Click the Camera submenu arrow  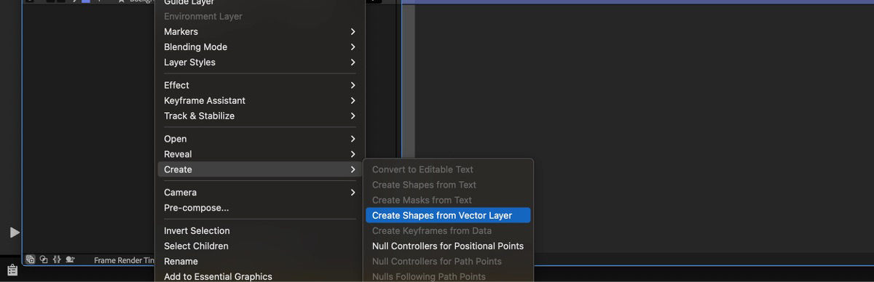tap(353, 193)
